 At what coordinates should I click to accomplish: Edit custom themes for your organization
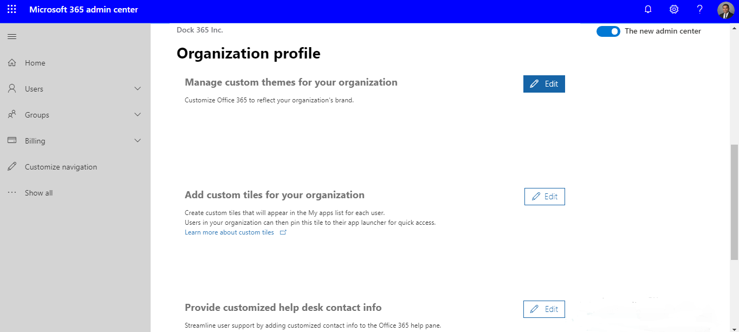[544, 83]
